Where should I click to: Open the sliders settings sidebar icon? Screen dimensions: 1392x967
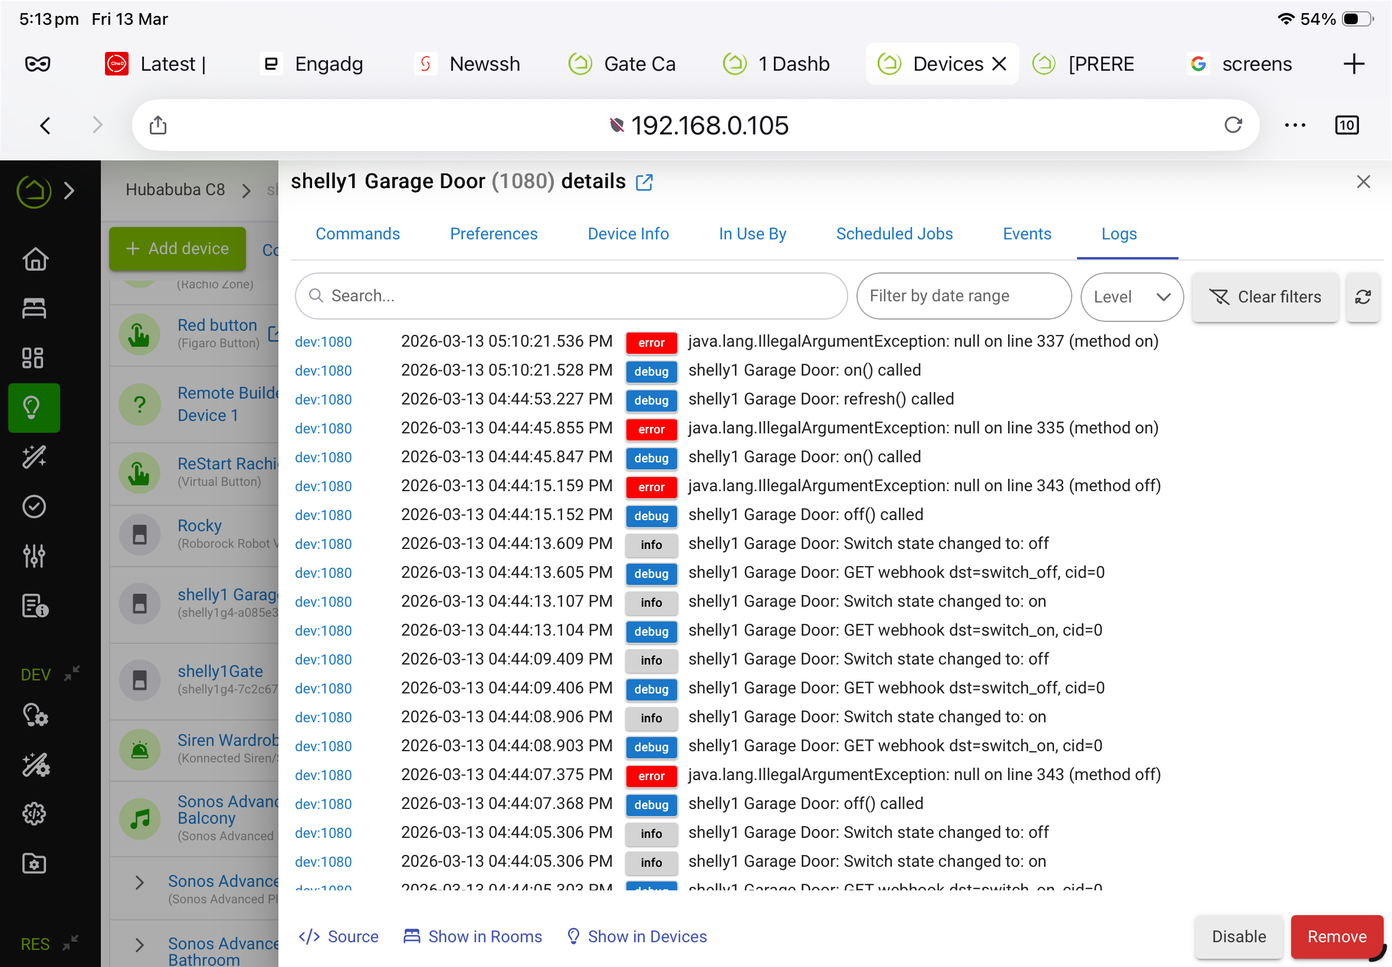click(x=34, y=555)
